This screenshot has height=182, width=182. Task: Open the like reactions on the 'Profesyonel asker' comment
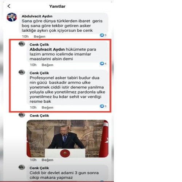[103, 106]
